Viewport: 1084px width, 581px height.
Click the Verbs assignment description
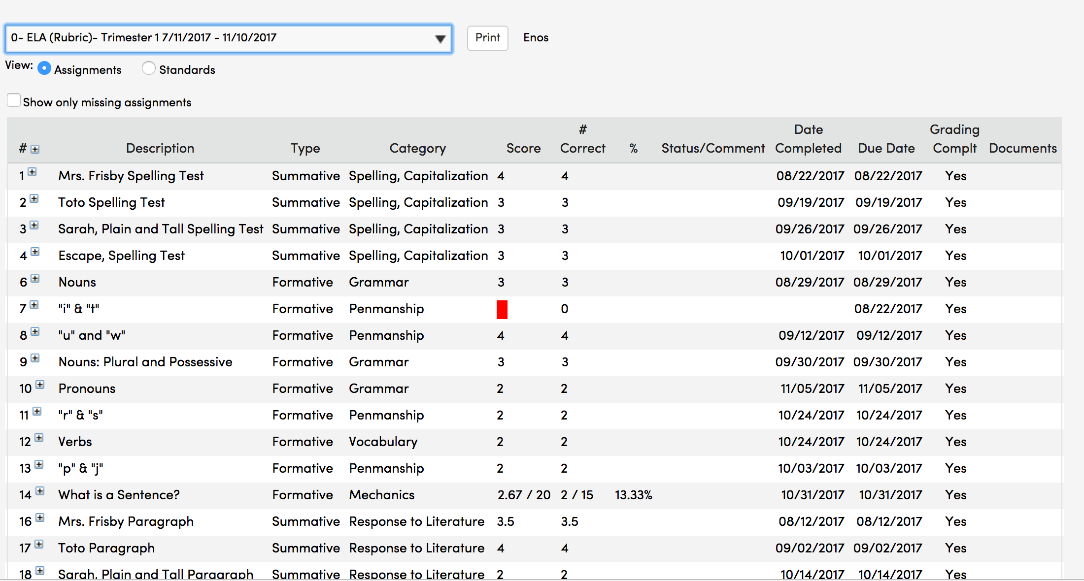(x=75, y=442)
